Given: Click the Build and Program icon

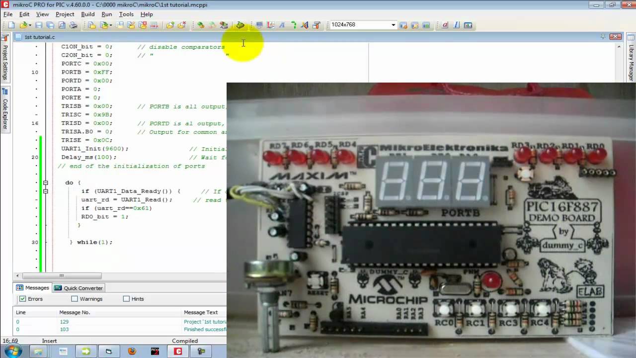Looking at the screenshot, I should 224,25.
